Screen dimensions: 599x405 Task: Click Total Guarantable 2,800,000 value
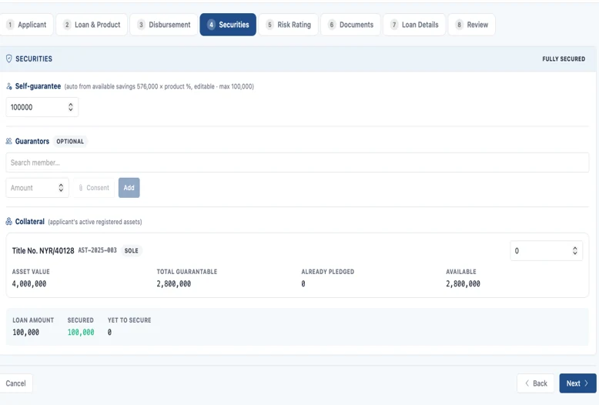point(174,284)
